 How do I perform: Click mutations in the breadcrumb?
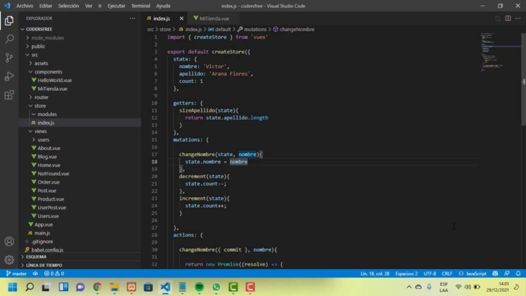255,29
